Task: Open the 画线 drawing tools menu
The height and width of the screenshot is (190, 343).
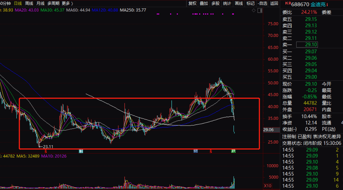Action: pyautogui.click(x=239, y=3)
